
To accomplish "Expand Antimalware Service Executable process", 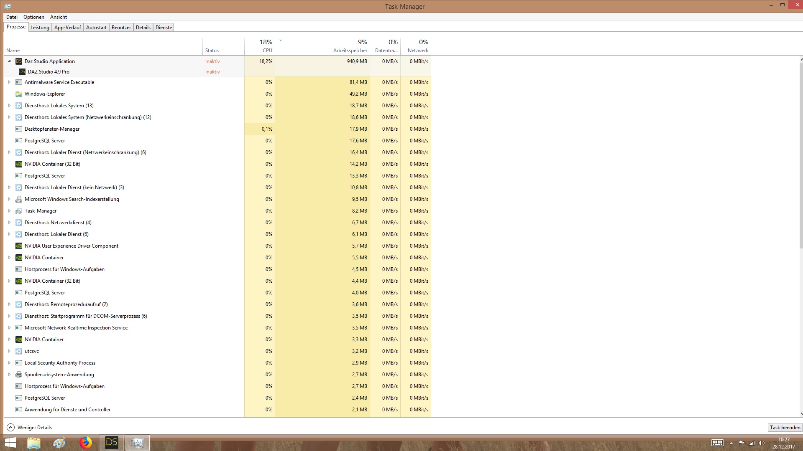I will 9,82.
